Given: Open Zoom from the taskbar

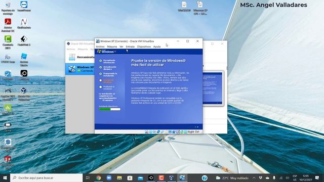Looking at the screenshot, I should click(109, 177).
